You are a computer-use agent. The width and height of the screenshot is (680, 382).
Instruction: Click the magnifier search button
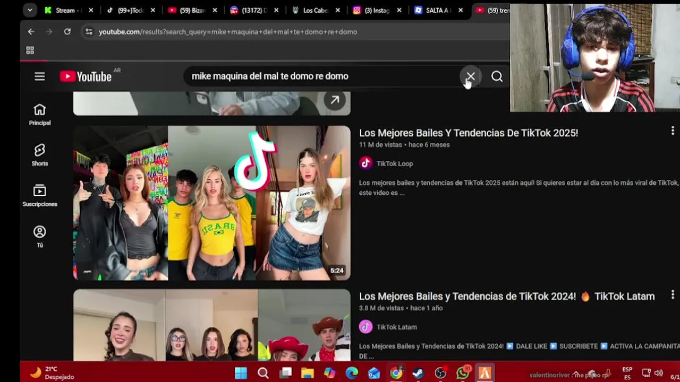tap(497, 76)
